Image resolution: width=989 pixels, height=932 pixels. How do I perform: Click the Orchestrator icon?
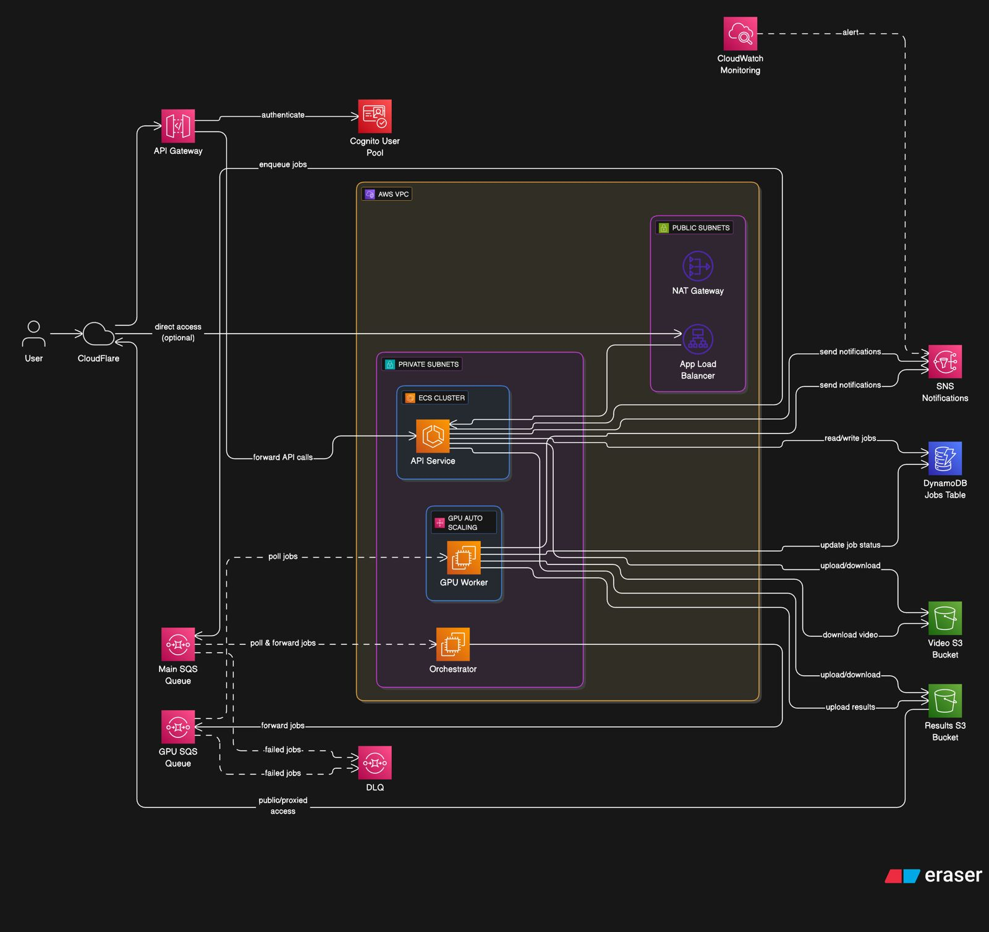pyautogui.click(x=453, y=644)
